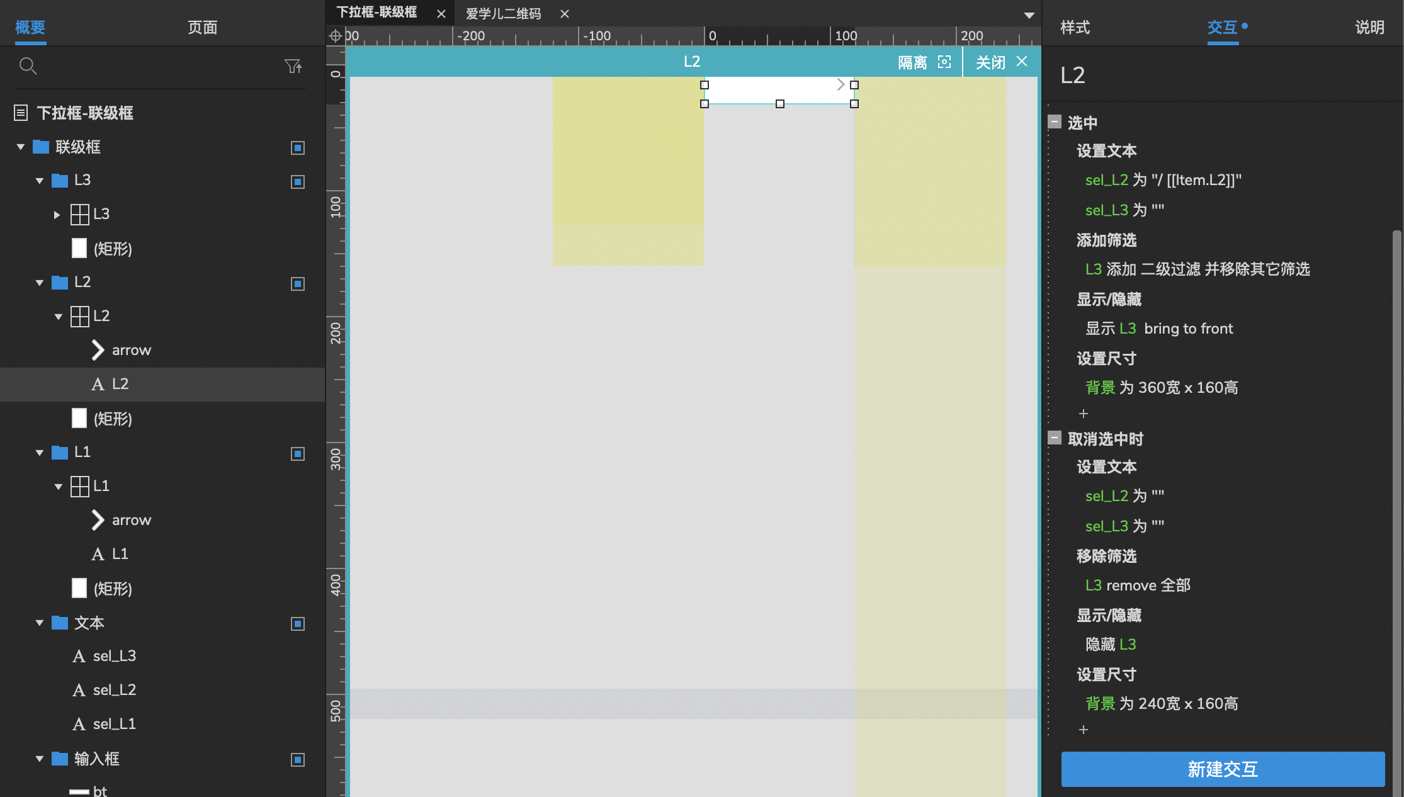This screenshot has height=797, width=1404.
Task: Collapse the 取消选中时 interaction event
Action: [1055, 438]
